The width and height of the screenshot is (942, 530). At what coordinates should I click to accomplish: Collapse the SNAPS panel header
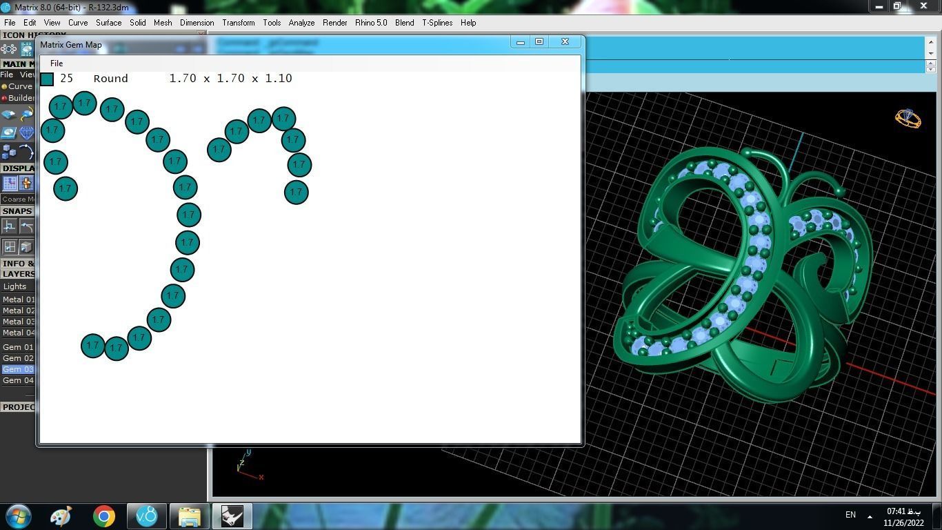(18, 211)
